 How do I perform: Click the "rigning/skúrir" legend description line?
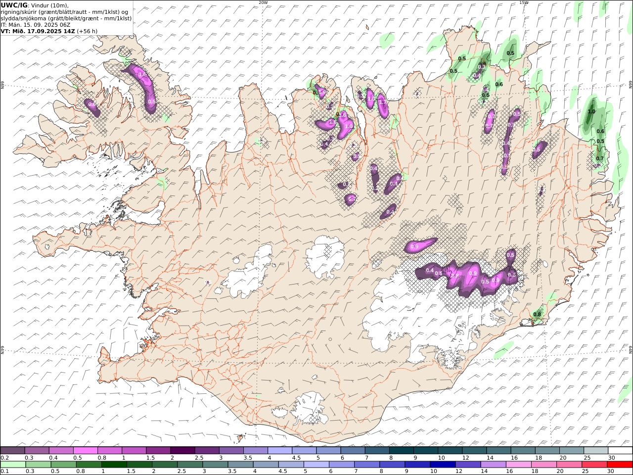click(x=65, y=11)
